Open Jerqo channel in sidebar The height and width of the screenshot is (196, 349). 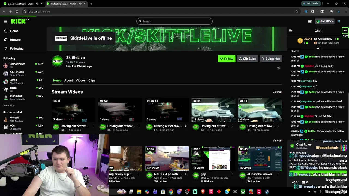pyautogui.click(x=23, y=81)
